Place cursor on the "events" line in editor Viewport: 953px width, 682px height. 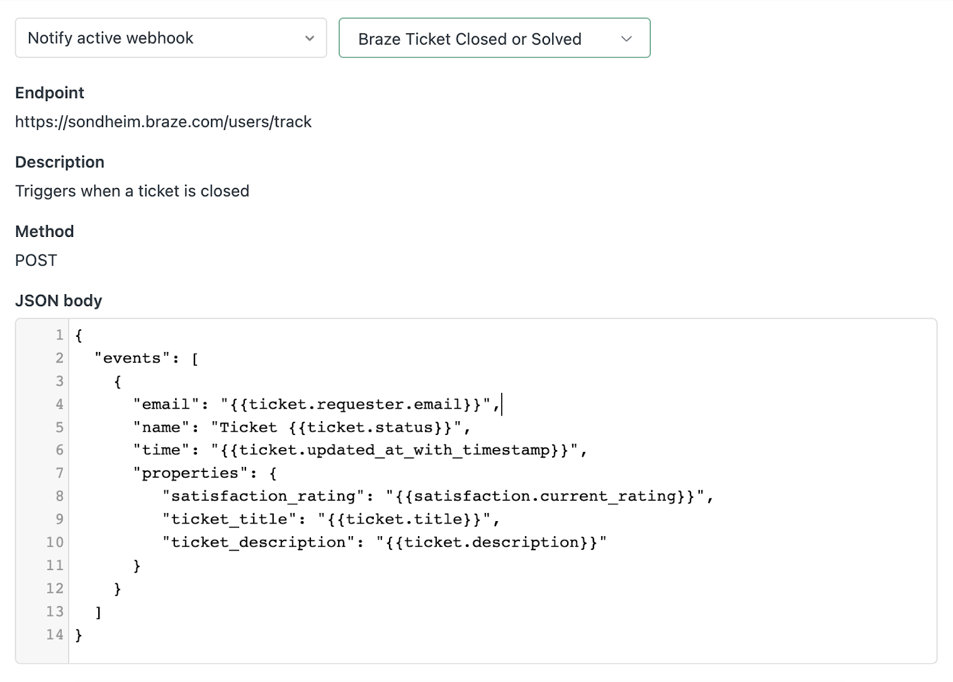point(132,358)
